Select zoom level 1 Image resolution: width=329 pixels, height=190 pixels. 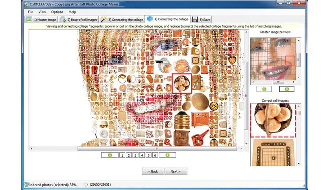point(122,155)
